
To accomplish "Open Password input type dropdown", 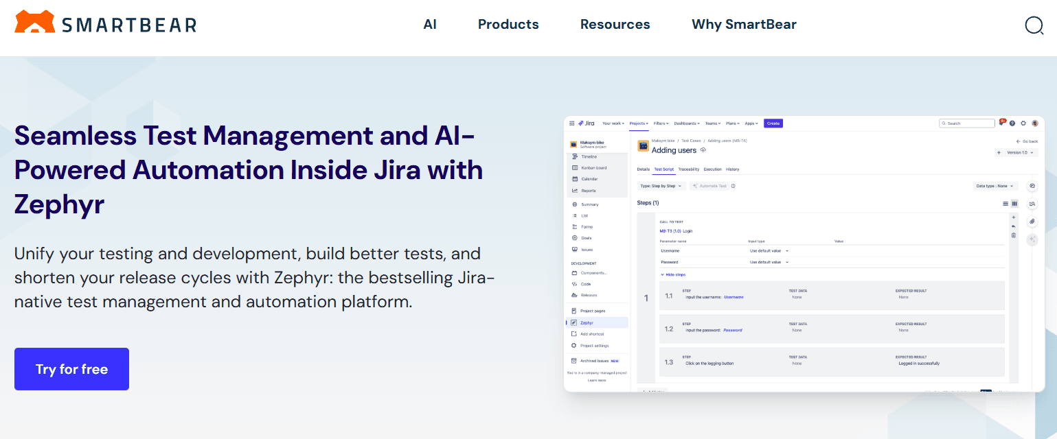I will [769, 262].
